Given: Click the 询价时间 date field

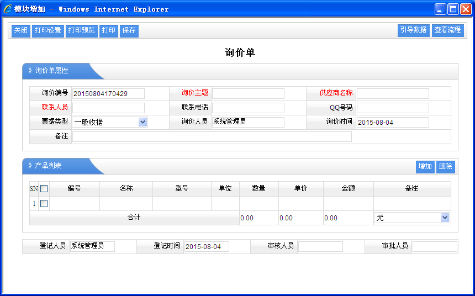Looking at the screenshot, I should point(393,122).
